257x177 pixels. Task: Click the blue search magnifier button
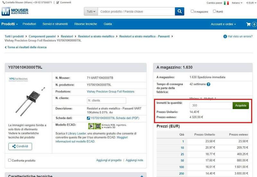click(179, 12)
